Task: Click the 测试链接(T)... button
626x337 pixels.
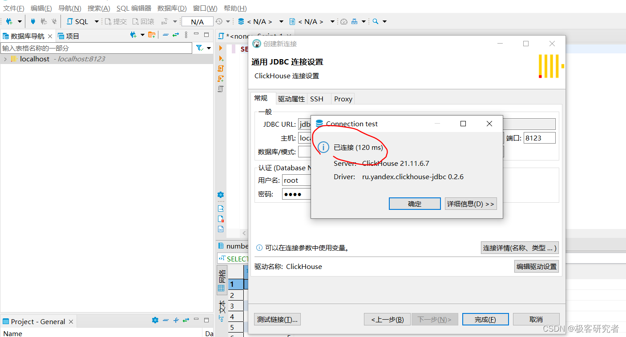Action: pyautogui.click(x=278, y=319)
